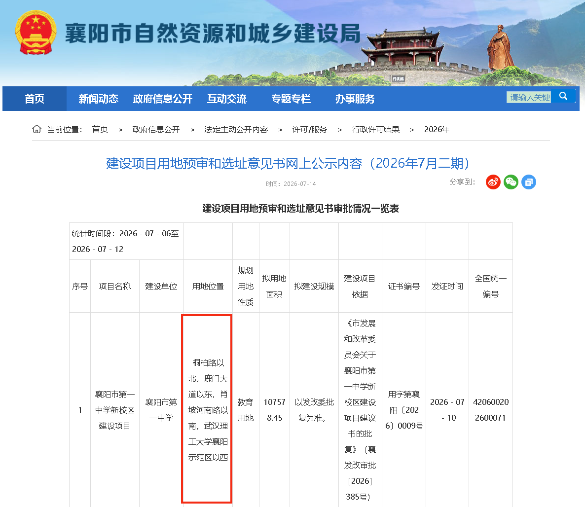Screen dimensions: 585x507
Task: Click the 拟用地面积 column header
Action: click(274, 286)
